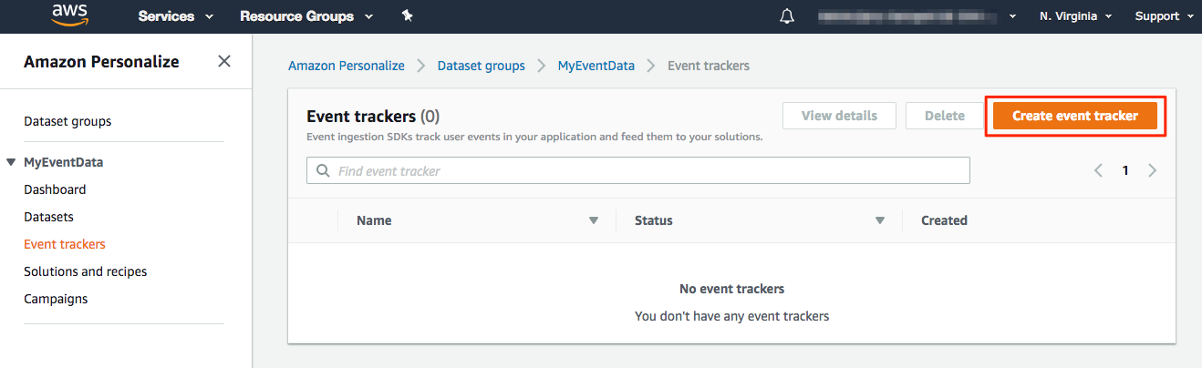Open the Services dropdown menu
The image size is (1202, 368).
coord(176,16)
